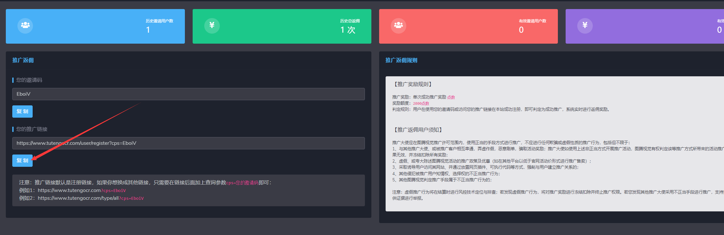Click the 历史总返佣 value 1 次
The width and height of the screenshot is (724, 235).
(x=348, y=30)
